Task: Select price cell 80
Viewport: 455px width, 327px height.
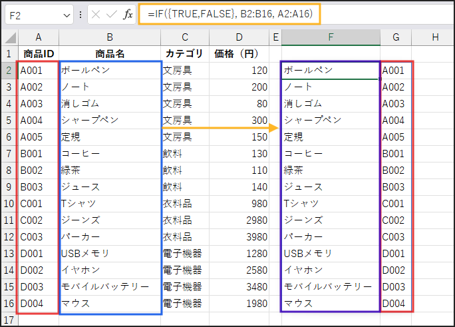Action: click(239, 104)
